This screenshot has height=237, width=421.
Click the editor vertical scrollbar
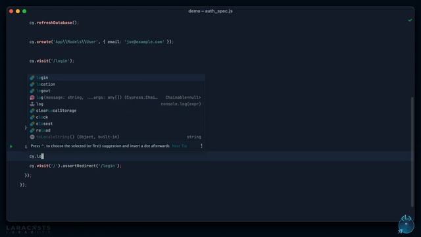pos(412,152)
